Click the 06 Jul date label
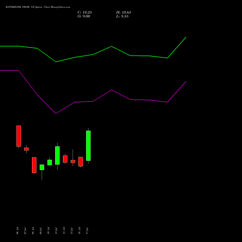Viewport: 242px width, 242px height. (17, 230)
